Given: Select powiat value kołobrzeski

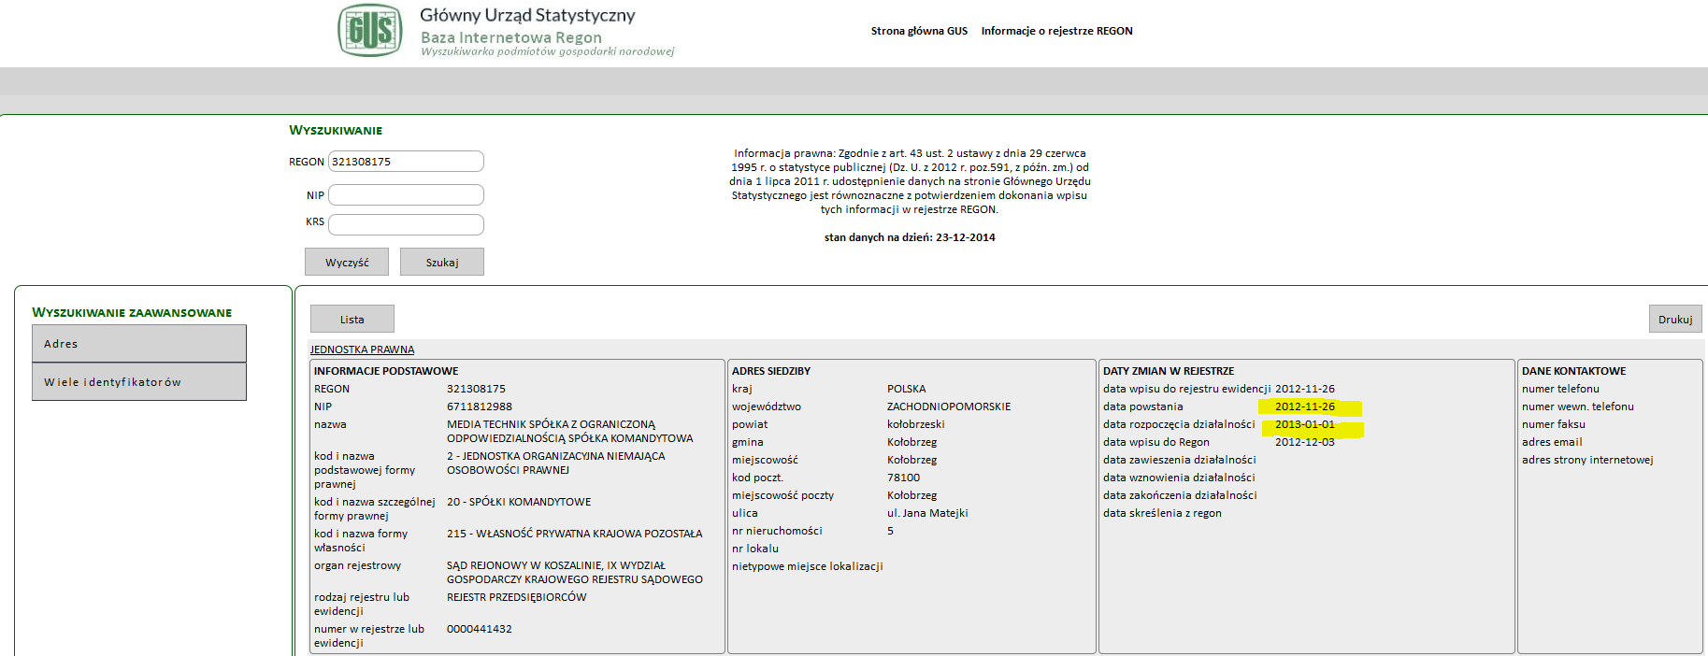Looking at the screenshot, I should [x=916, y=424].
